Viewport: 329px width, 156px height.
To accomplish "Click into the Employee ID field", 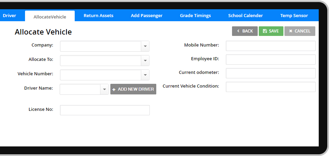I will pos(270,60).
